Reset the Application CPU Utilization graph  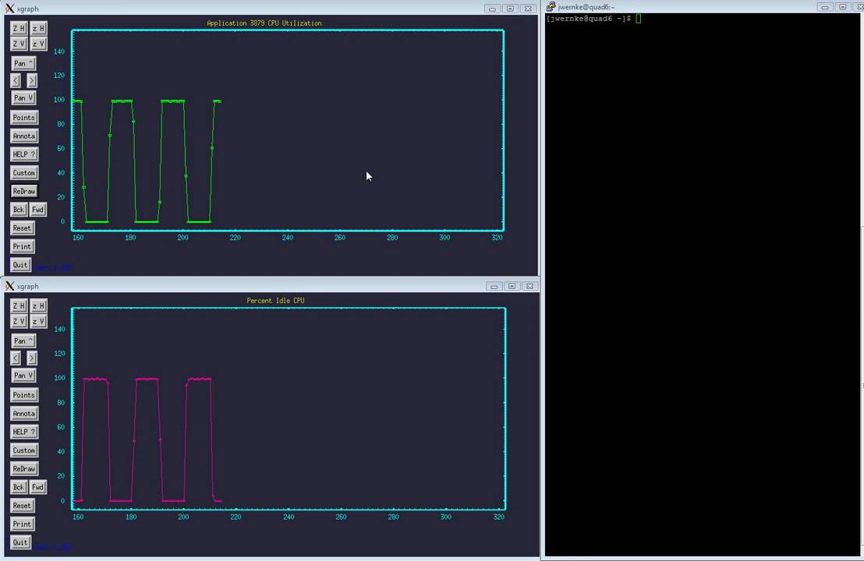coord(22,228)
